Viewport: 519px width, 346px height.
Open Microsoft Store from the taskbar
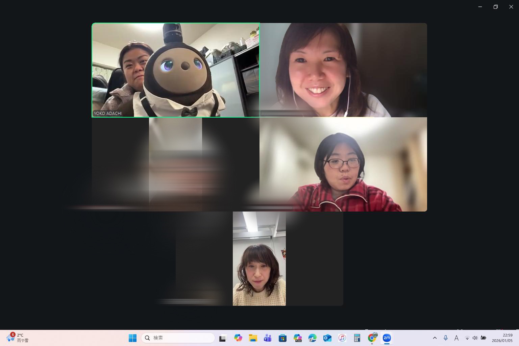[282, 338]
